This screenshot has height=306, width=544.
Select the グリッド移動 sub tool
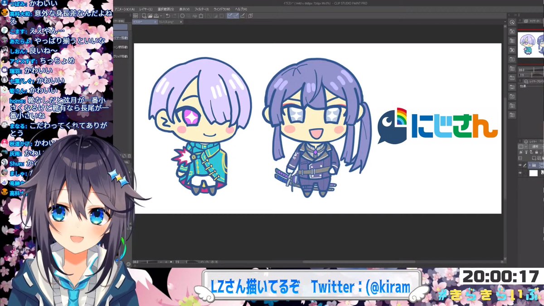pyautogui.click(x=120, y=56)
